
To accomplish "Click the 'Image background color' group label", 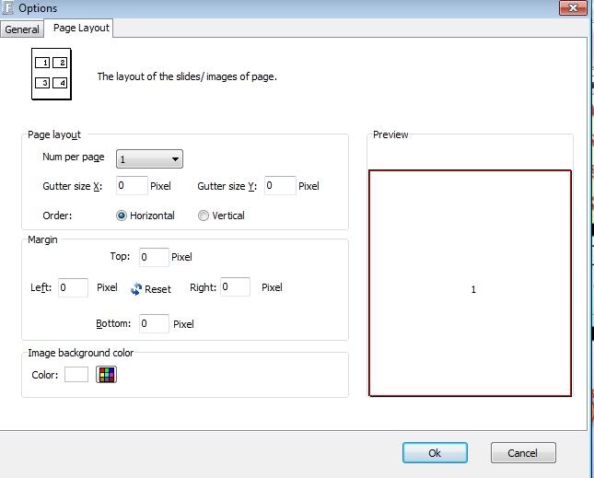I will coord(81,353).
